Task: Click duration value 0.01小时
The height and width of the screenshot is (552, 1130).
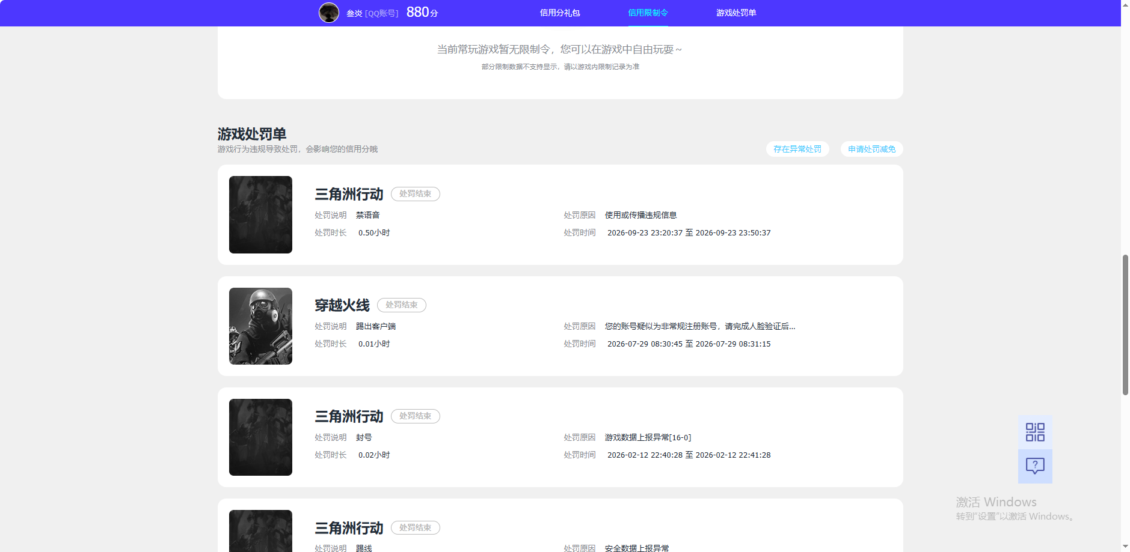Action: 374,344
